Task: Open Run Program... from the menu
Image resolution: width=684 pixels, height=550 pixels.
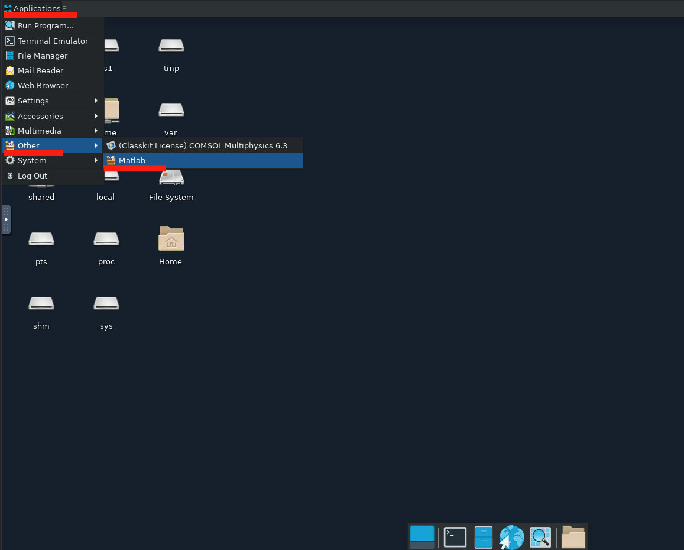Action: [53, 26]
